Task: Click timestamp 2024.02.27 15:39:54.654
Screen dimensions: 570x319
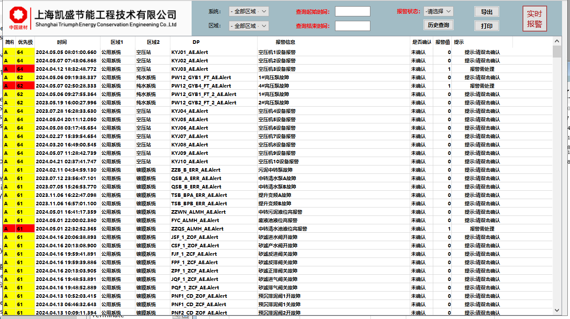Action: pos(66,136)
